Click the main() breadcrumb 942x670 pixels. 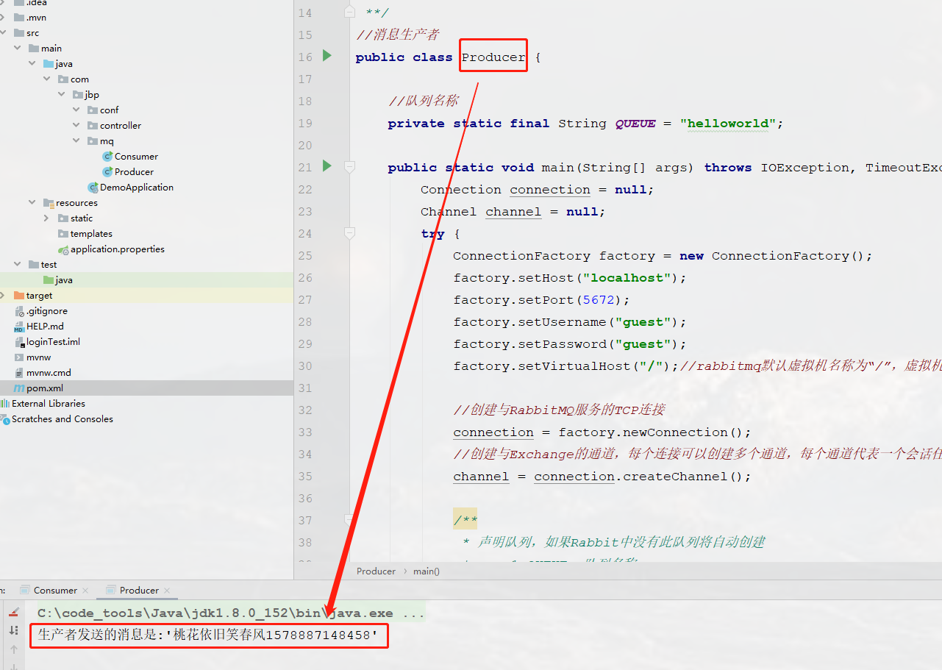(427, 571)
